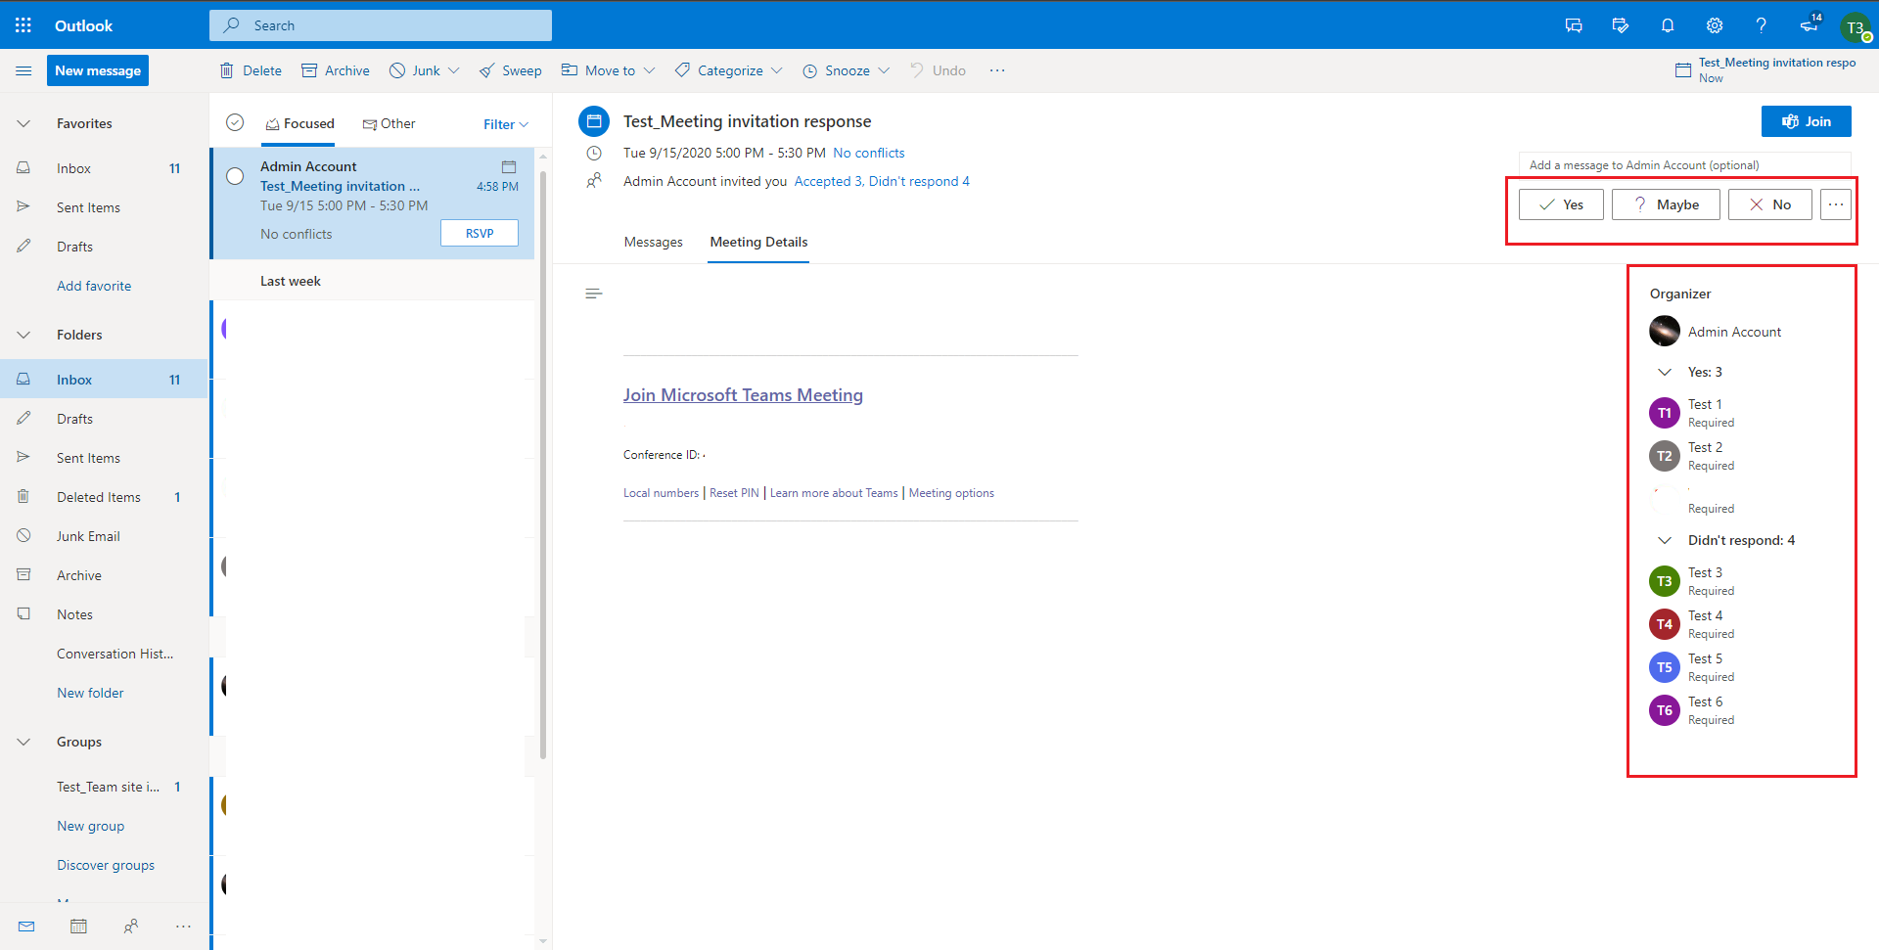The width and height of the screenshot is (1879, 950).
Task: Open the Help question mark
Action: [x=1762, y=25]
